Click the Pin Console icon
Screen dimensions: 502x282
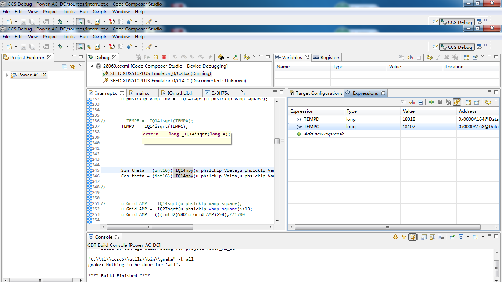coord(452,237)
